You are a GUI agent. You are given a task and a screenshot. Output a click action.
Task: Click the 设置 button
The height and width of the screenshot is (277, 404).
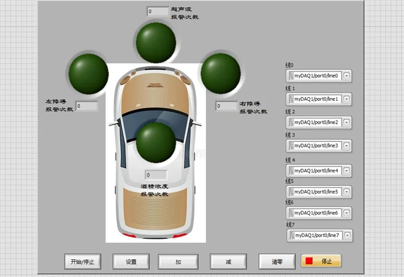pyautogui.click(x=131, y=261)
